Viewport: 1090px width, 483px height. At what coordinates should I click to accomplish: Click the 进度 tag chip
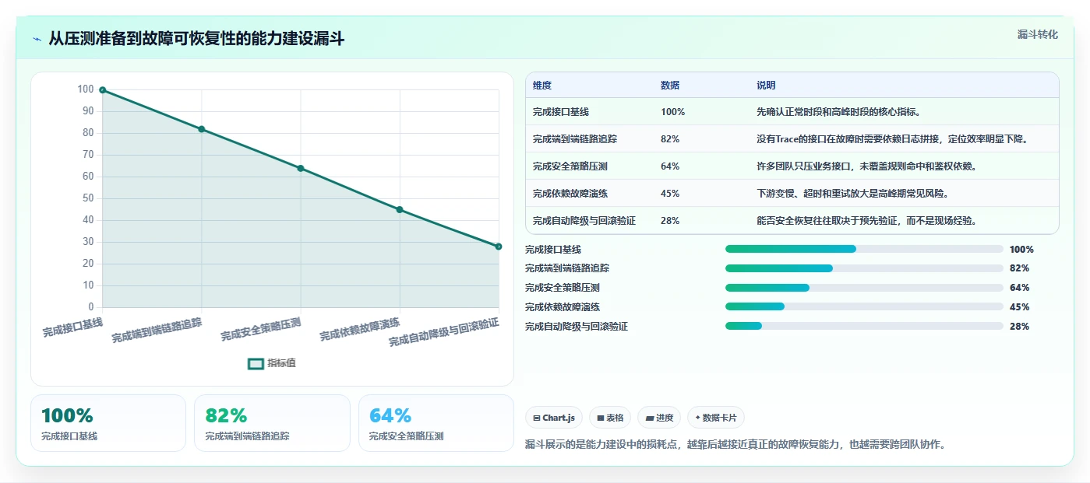(659, 418)
